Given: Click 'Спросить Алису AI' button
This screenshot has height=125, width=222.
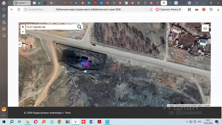Looking at the screenshot, I should click(168, 9).
